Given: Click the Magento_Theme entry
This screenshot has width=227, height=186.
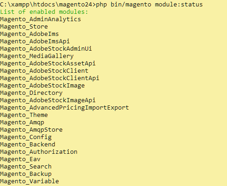Looking at the screenshot, I should pyautogui.click(x=24, y=115).
